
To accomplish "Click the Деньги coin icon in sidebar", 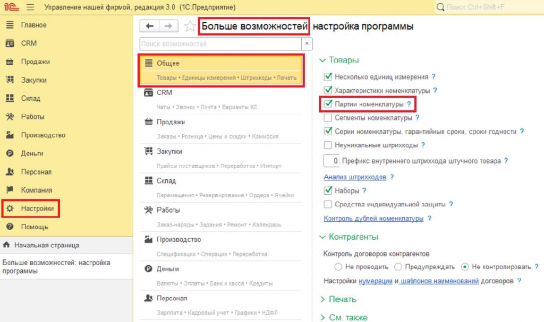I will click(10, 153).
